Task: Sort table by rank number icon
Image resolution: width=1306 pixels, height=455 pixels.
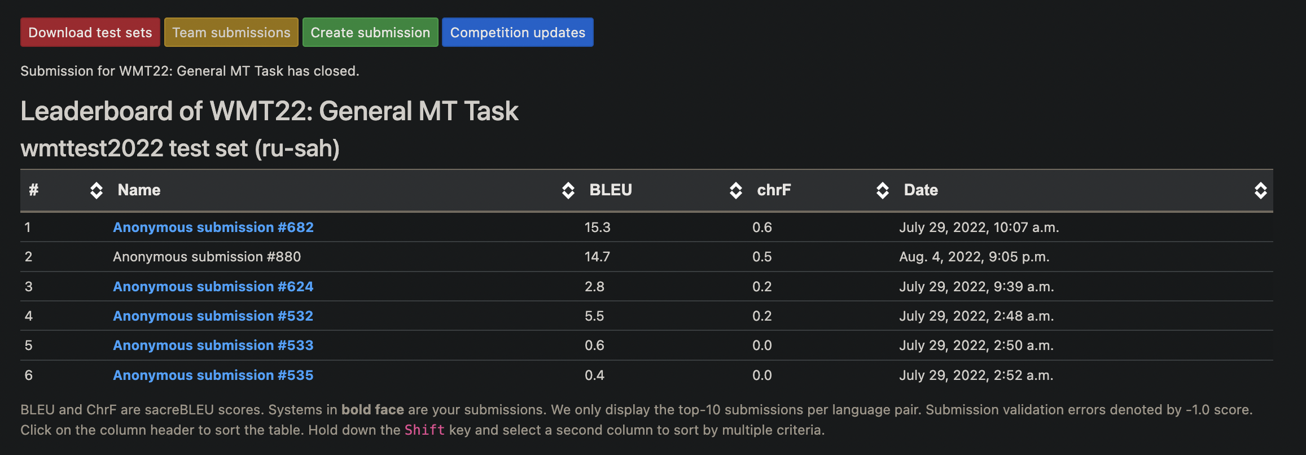Action: [97, 190]
